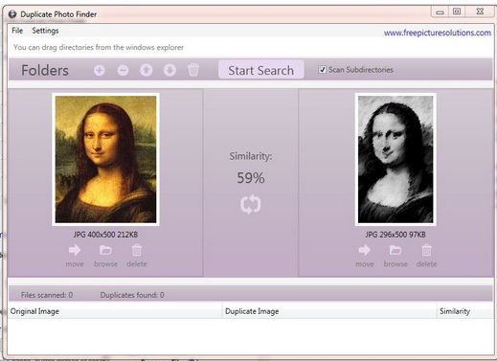Click the swap images icon under Similarity
The image size is (497, 361).
tap(251, 204)
